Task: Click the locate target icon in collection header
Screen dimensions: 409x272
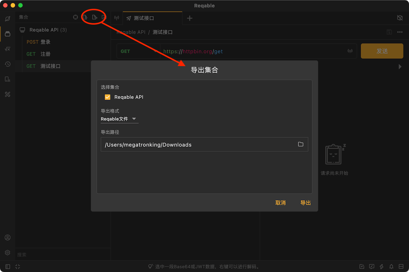Action: coord(75,17)
